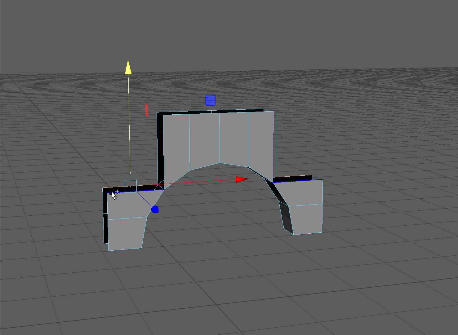Select the left pillar's lower face

pyautogui.click(x=126, y=234)
